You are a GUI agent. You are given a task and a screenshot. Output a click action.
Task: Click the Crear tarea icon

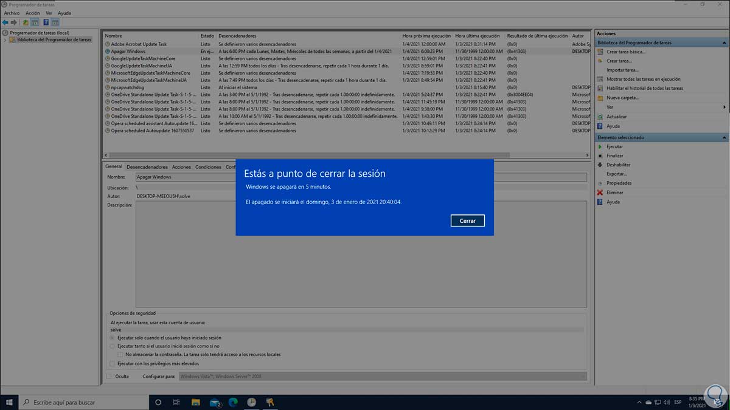tap(600, 61)
